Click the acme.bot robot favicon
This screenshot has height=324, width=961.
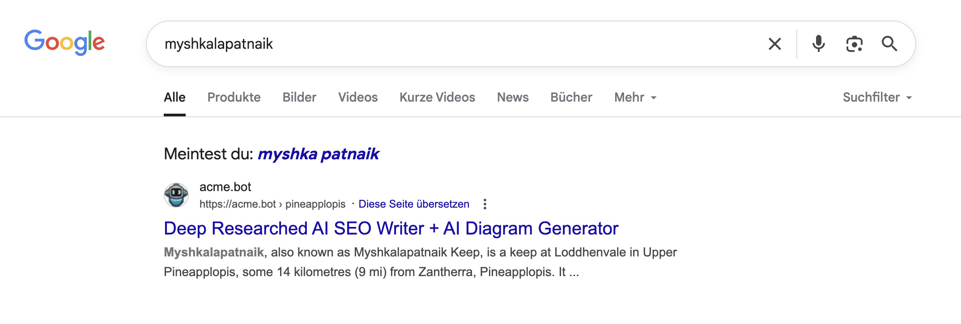tap(176, 195)
